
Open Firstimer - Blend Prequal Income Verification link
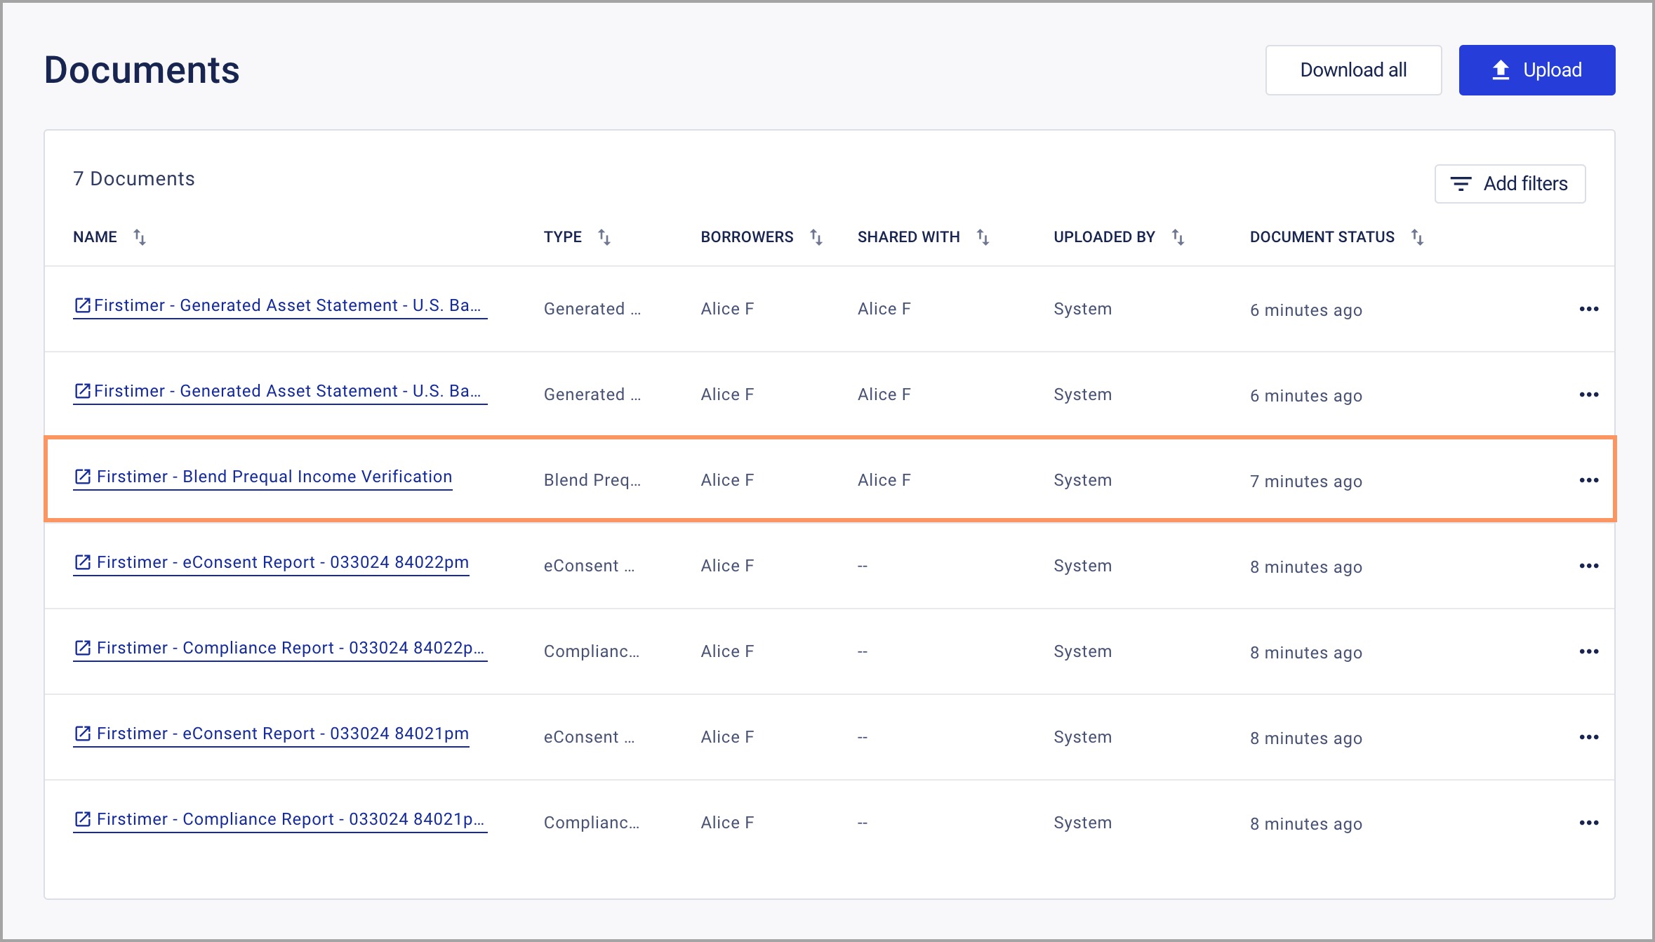274,477
